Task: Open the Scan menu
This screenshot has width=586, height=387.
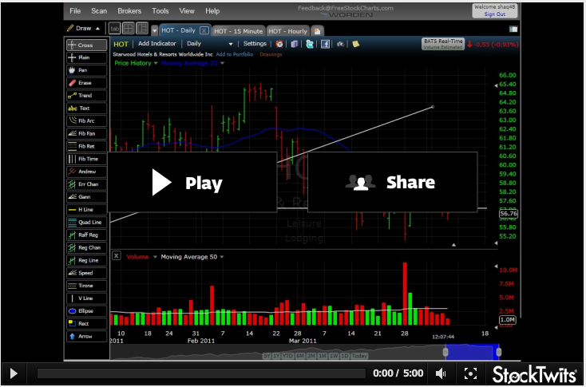Action: [x=99, y=11]
